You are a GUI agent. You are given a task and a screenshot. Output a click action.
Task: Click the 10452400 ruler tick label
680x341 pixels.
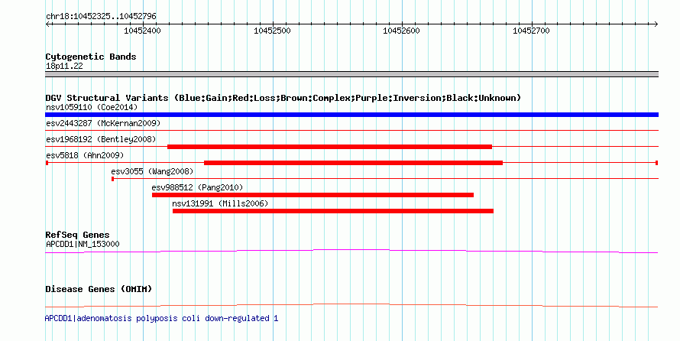142,31
